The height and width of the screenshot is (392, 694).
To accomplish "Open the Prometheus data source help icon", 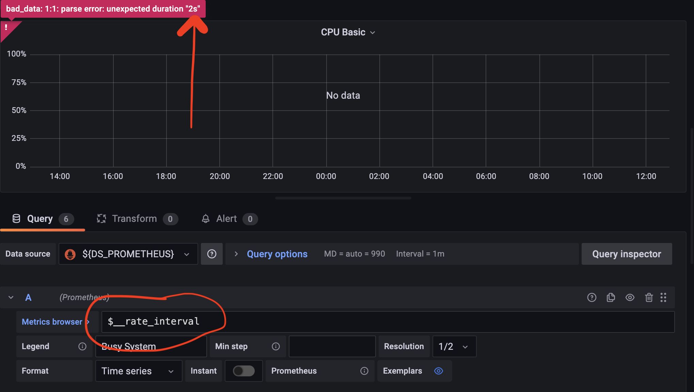I will pos(212,254).
